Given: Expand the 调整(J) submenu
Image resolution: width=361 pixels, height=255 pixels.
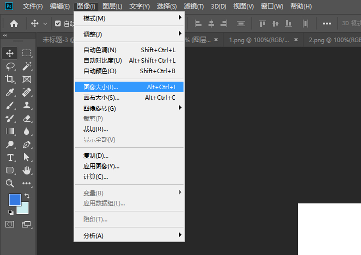Looking at the screenshot, I should point(129,34).
